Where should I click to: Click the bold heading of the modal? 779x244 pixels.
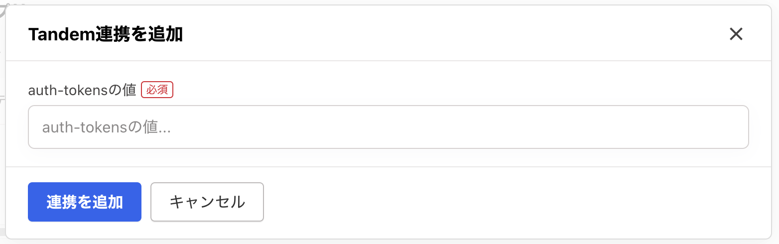(x=106, y=34)
